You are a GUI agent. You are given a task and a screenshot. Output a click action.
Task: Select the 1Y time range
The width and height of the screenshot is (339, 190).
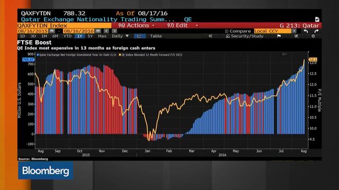coord(79,36)
